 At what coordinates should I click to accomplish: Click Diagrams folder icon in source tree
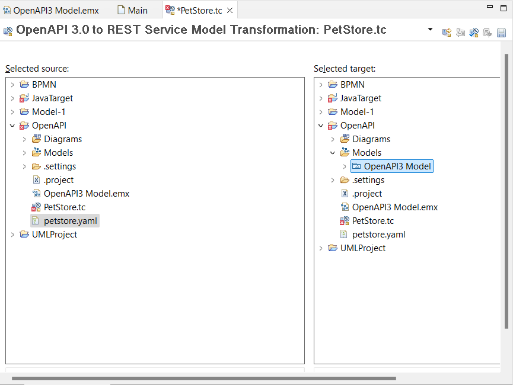36,139
